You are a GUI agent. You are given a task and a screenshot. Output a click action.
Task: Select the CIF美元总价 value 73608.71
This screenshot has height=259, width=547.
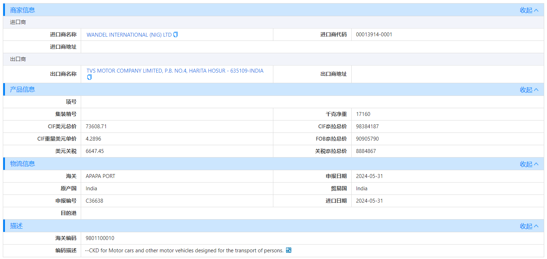97,126
